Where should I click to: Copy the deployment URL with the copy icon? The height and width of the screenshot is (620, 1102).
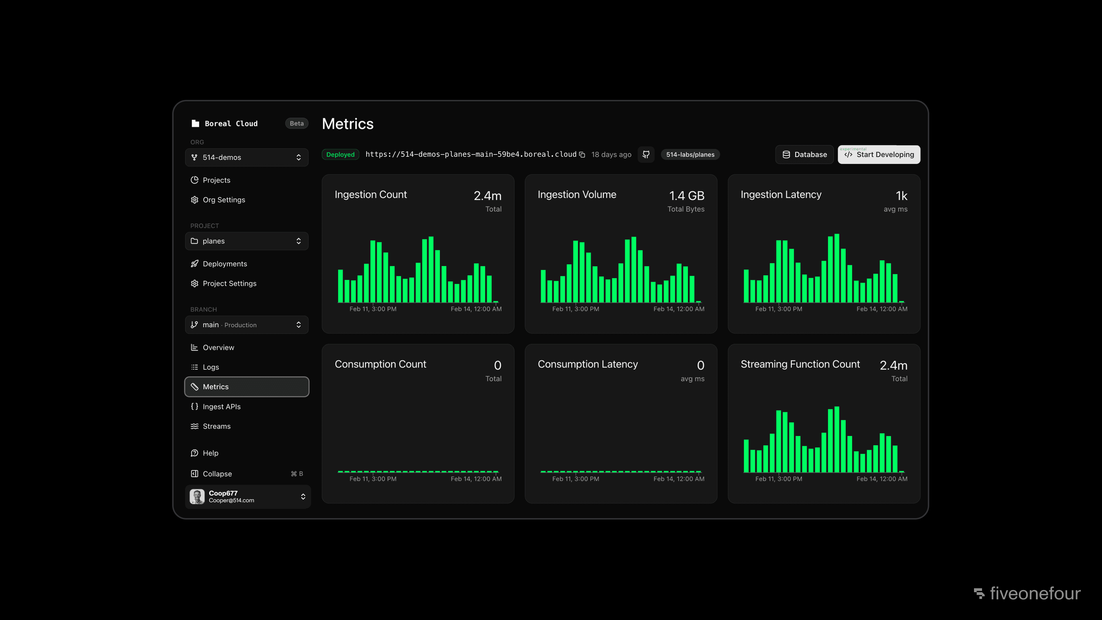(x=582, y=154)
